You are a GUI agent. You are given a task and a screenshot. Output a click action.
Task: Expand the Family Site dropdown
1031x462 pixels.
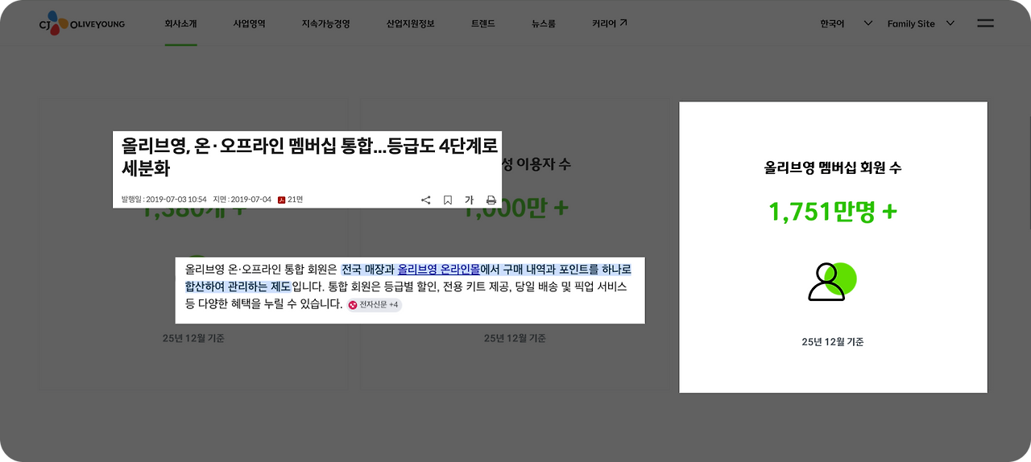click(921, 23)
